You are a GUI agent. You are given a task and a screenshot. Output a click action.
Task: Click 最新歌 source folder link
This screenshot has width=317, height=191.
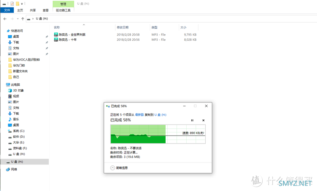tap(139, 115)
